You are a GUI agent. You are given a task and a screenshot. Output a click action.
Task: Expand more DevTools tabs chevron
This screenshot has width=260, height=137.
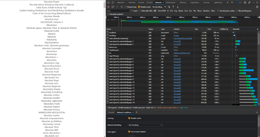point(227,3)
